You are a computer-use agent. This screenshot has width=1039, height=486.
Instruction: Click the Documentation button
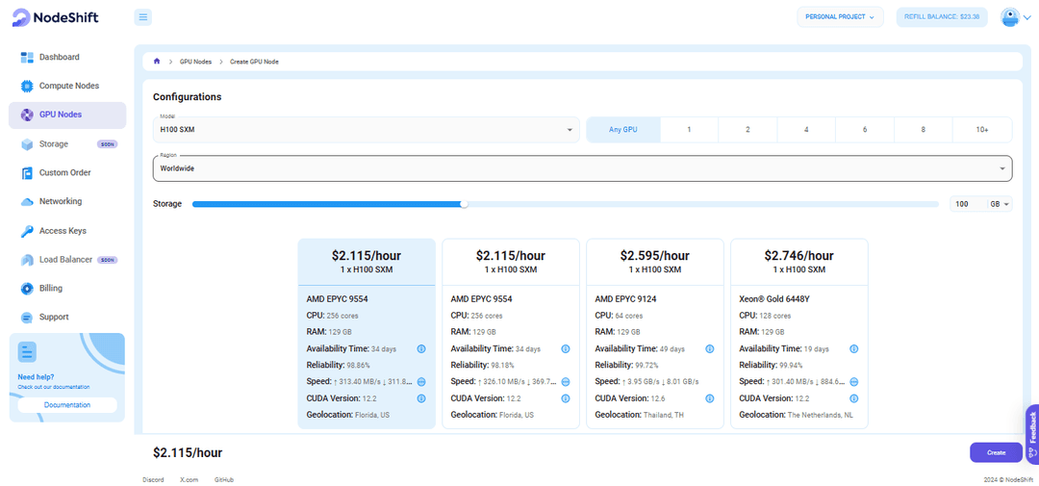[x=67, y=405]
